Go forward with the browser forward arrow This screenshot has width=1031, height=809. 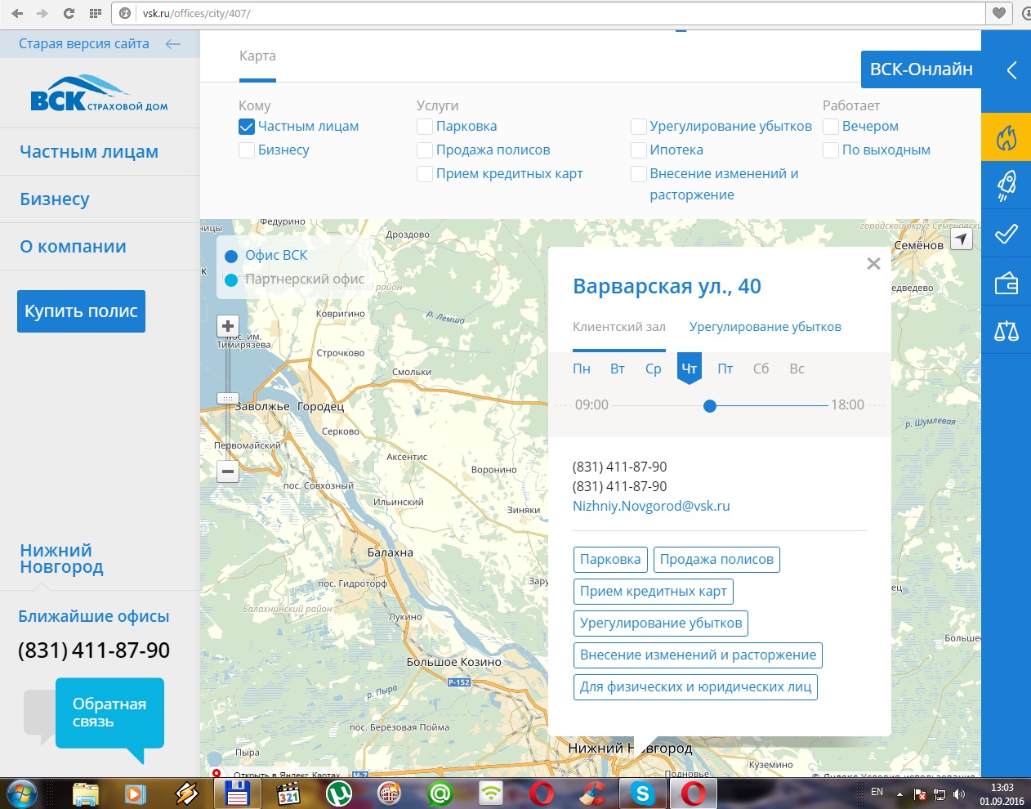[x=42, y=14]
